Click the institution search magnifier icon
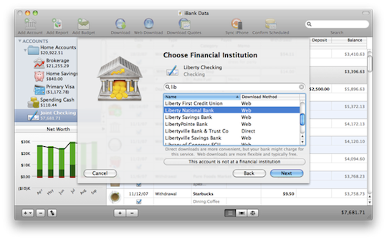 (168, 87)
